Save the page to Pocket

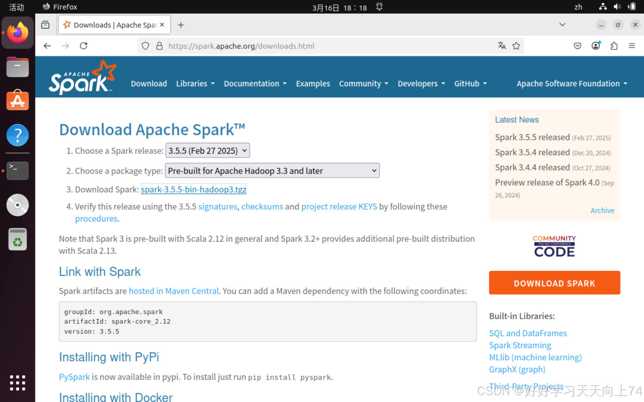click(577, 45)
